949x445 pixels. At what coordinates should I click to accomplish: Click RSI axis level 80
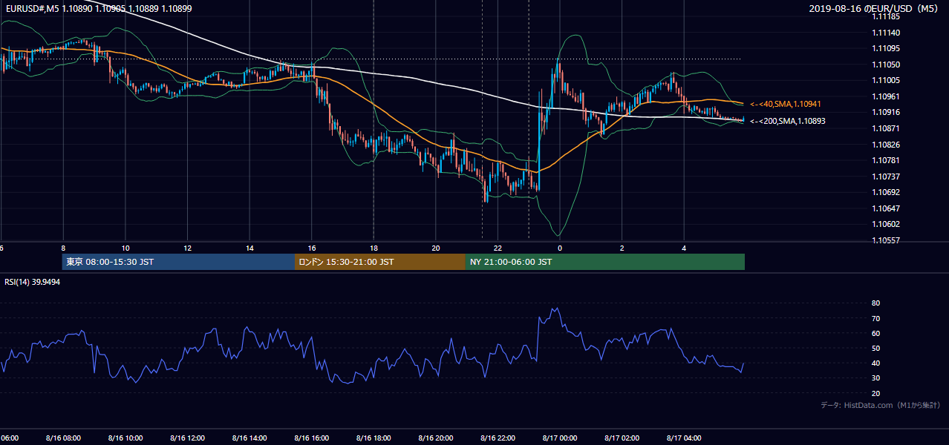pyautogui.click(x=875, y=303)
